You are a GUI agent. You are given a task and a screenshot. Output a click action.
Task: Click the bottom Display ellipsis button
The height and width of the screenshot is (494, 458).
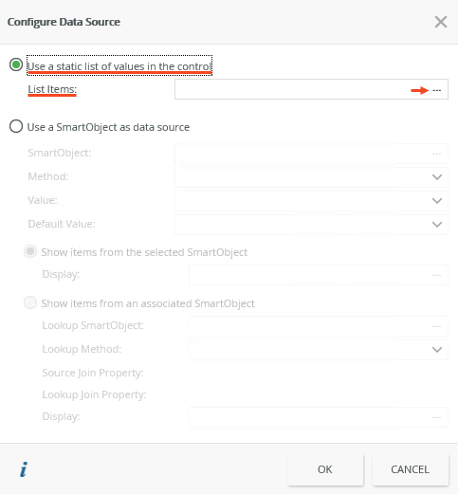coord(437,417)
